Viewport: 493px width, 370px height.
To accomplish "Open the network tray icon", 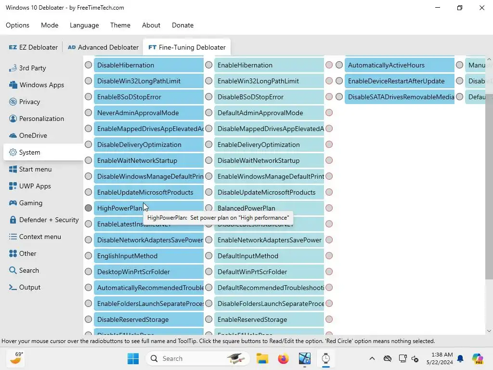I will tap(403, 358).
